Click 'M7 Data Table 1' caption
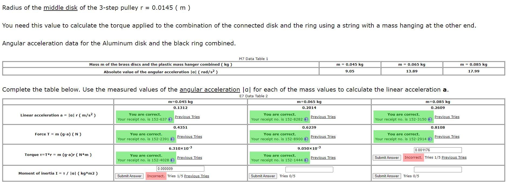Screen dimensions: 507x184 pyautogui.click(x=253, y=59)
